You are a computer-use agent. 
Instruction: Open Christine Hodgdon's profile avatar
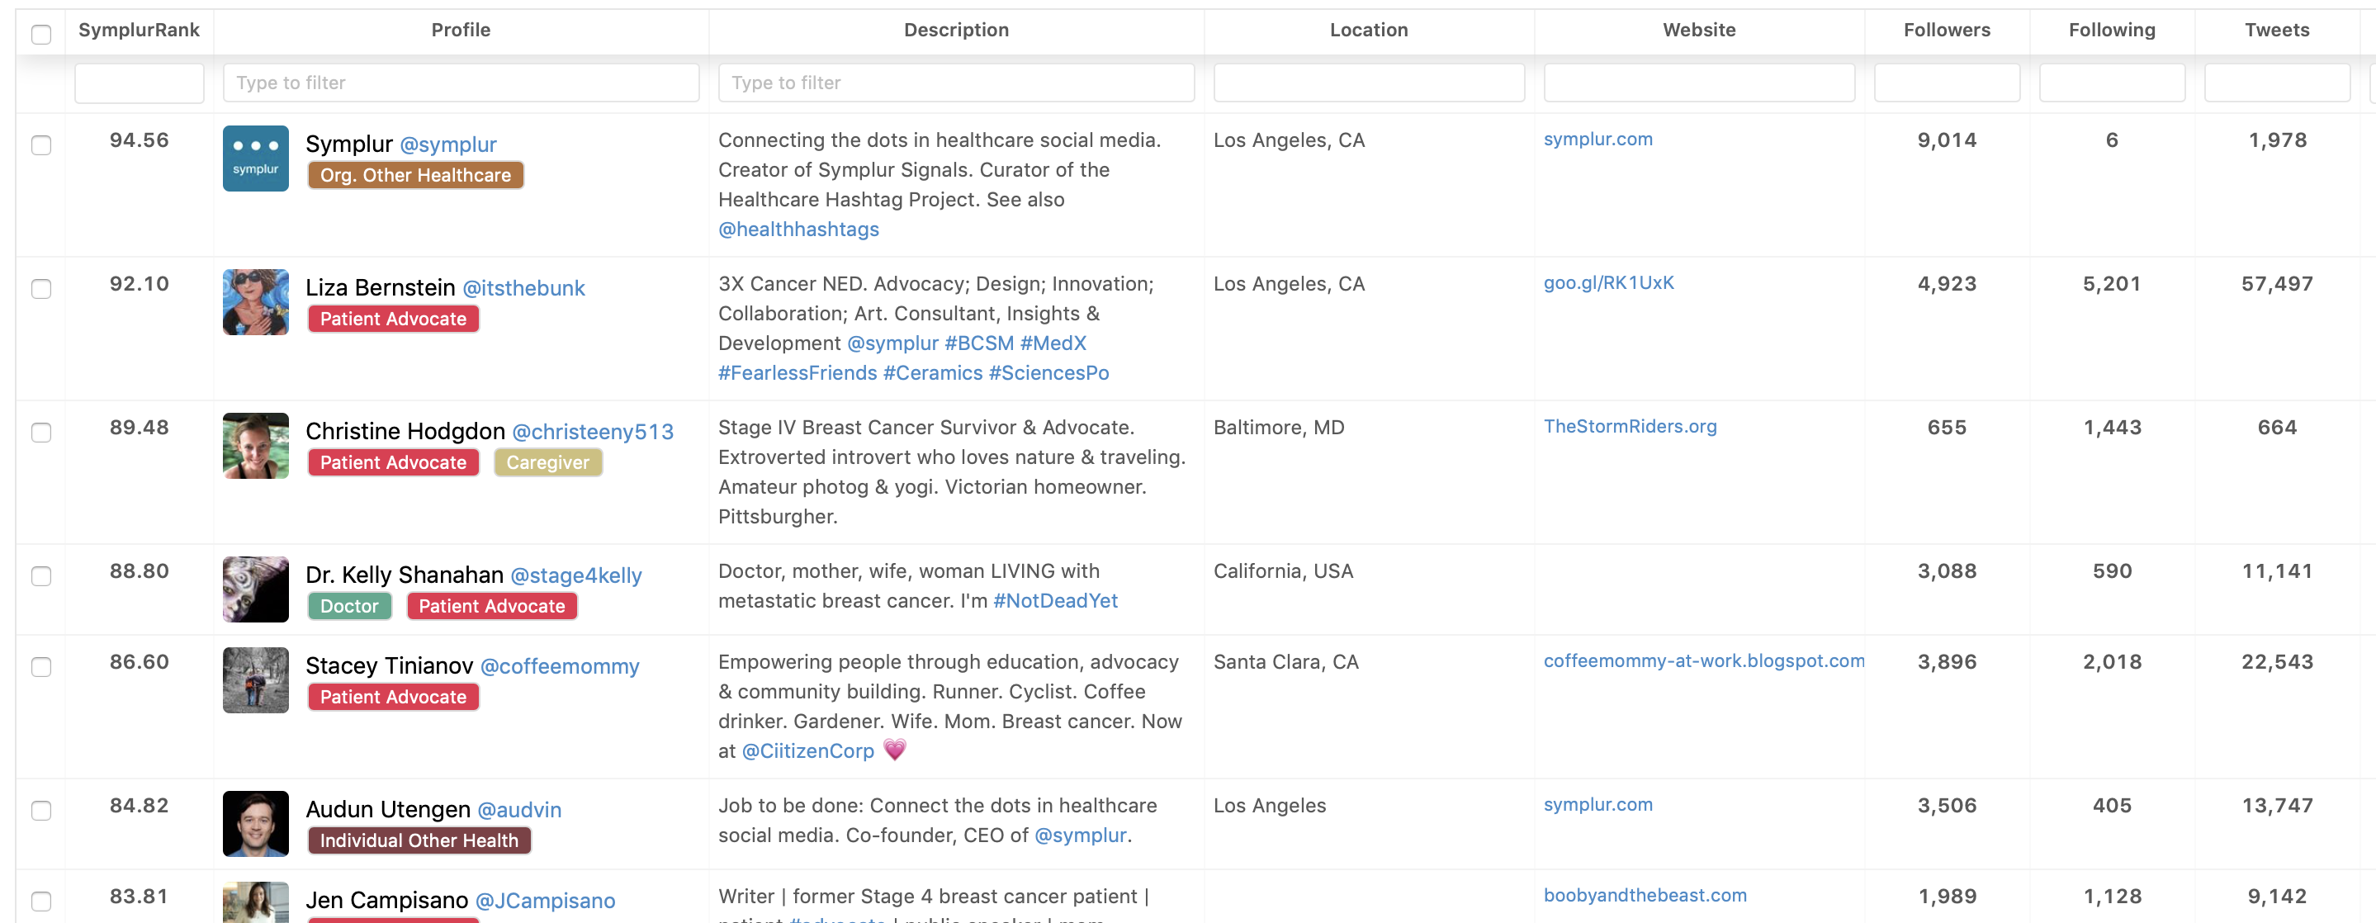point(255,447)
